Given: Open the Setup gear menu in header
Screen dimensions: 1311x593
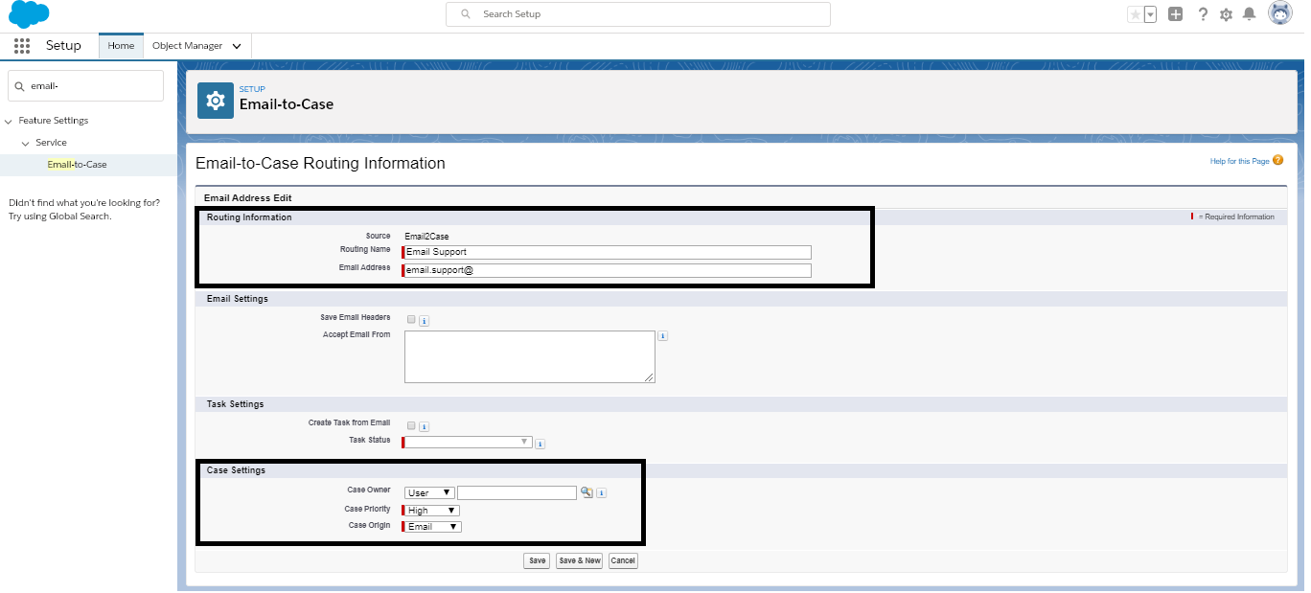Looking at the screenshot, I should [x=1226, y=14].
